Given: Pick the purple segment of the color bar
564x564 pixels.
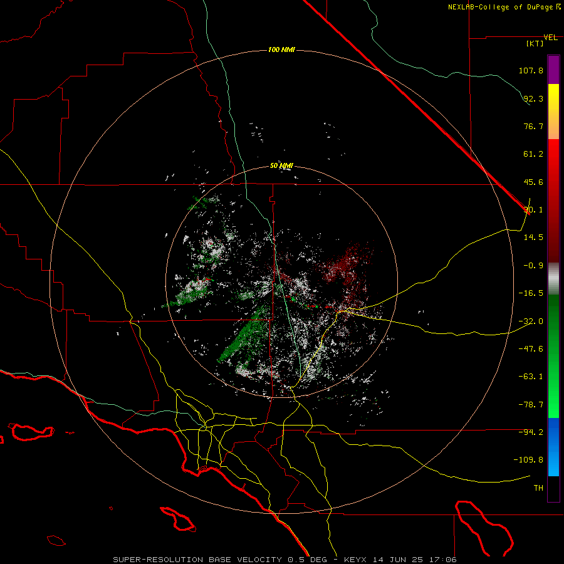Looking at the screenshot, I should [x=553, y=70].
